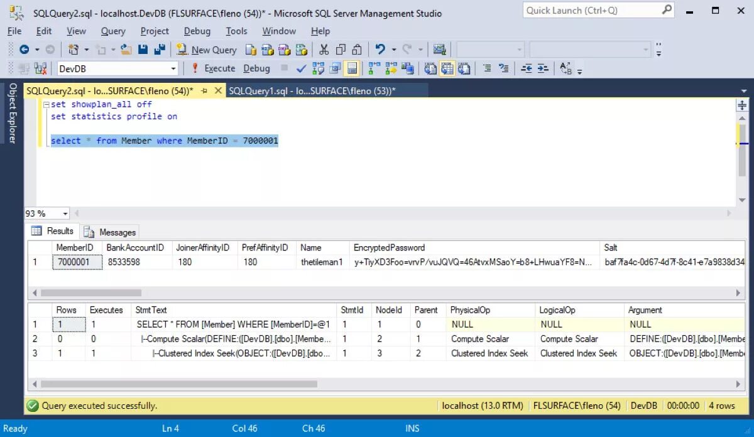Select the Clustered Index Seek PhysicalOp cell
The image size is (754, 437).
(x=491, y=353)
